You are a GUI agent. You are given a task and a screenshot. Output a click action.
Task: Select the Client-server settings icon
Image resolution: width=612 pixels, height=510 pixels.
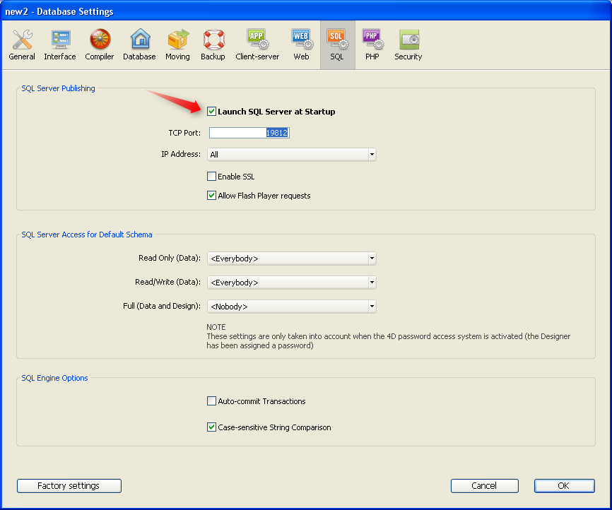coord(257,45)
